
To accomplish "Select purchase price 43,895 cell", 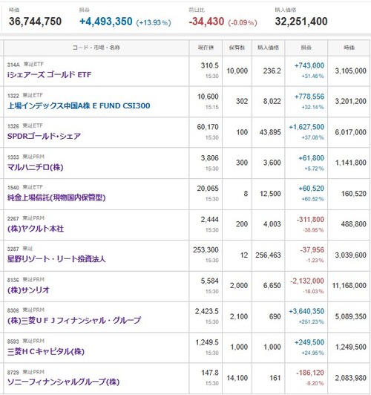I will [270, 132].
